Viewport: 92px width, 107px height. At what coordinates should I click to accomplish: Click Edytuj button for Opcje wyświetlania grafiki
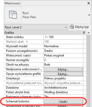63,74
